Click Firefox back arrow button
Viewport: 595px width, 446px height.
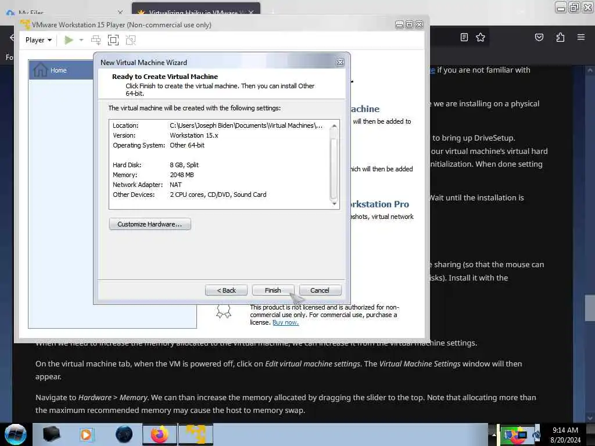[x=12, y=37]
